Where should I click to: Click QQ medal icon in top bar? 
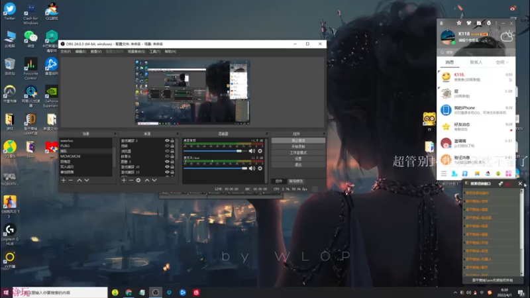coord(489,23)
